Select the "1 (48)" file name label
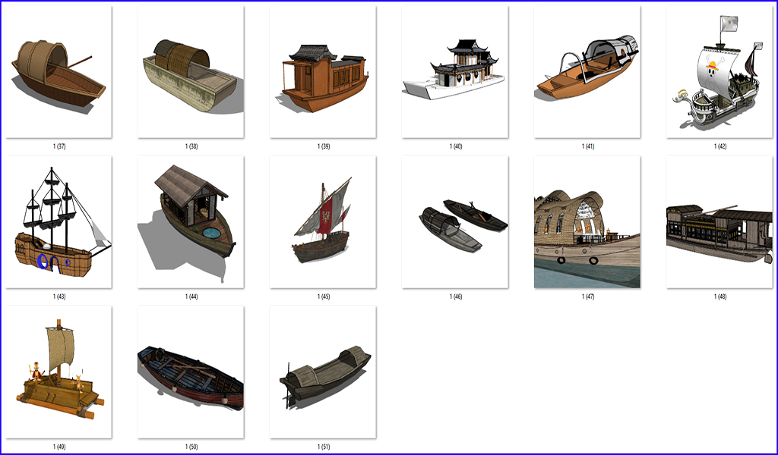 pos(719,297)
